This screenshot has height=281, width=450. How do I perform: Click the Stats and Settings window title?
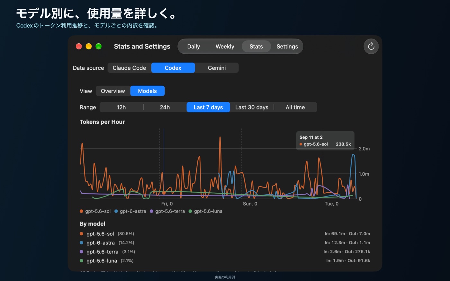coord(142,47)
